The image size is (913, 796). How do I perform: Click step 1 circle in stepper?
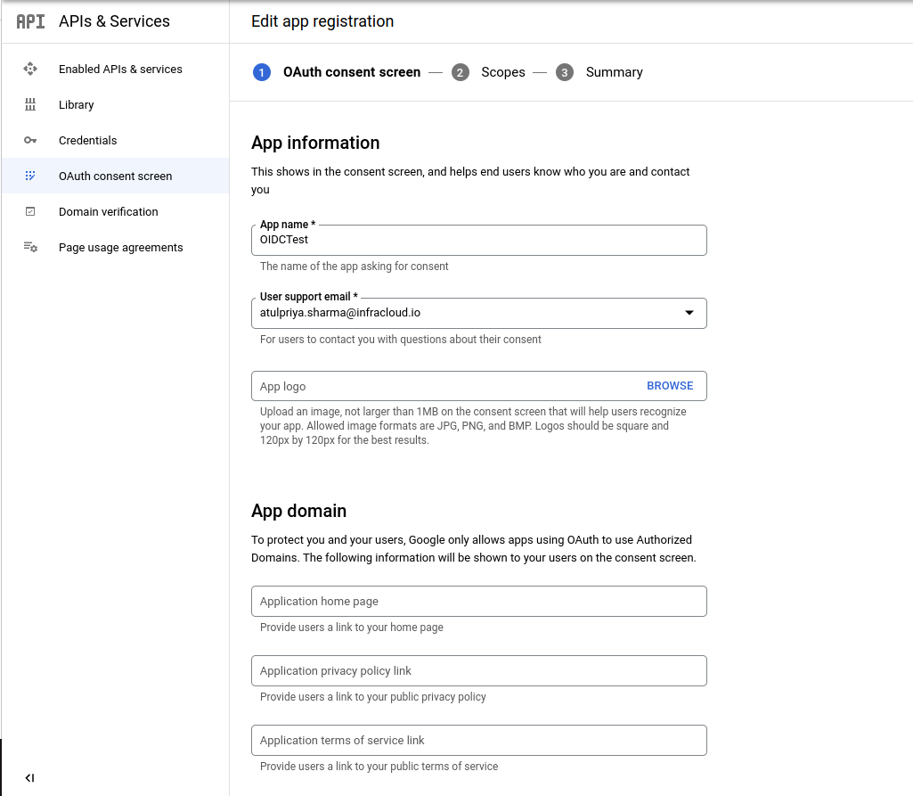pos(262,72)
